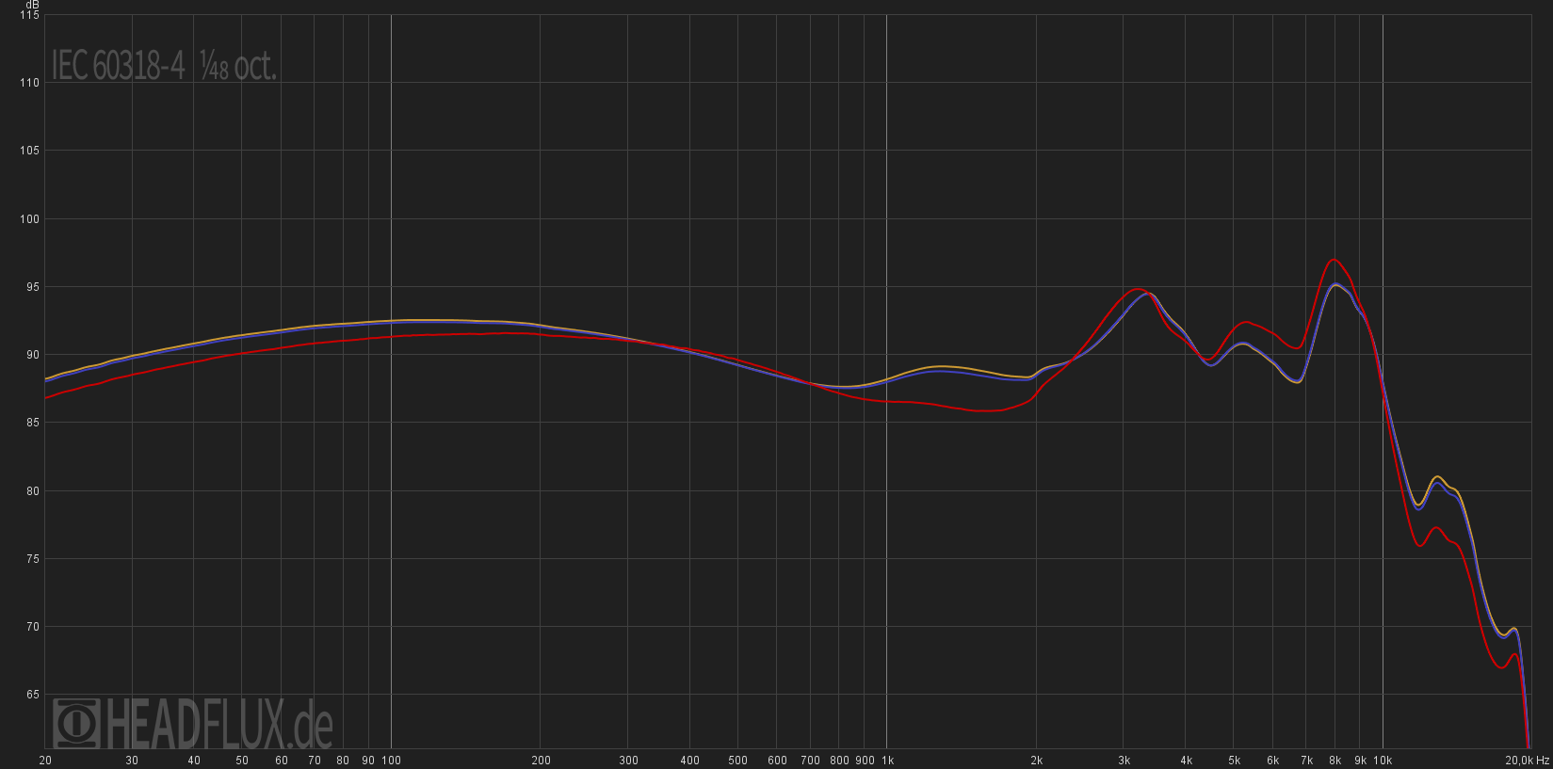Click the 1k frequency label on the x-axis
Screen dimensions: 1553x769
click(x=887, y=761)
